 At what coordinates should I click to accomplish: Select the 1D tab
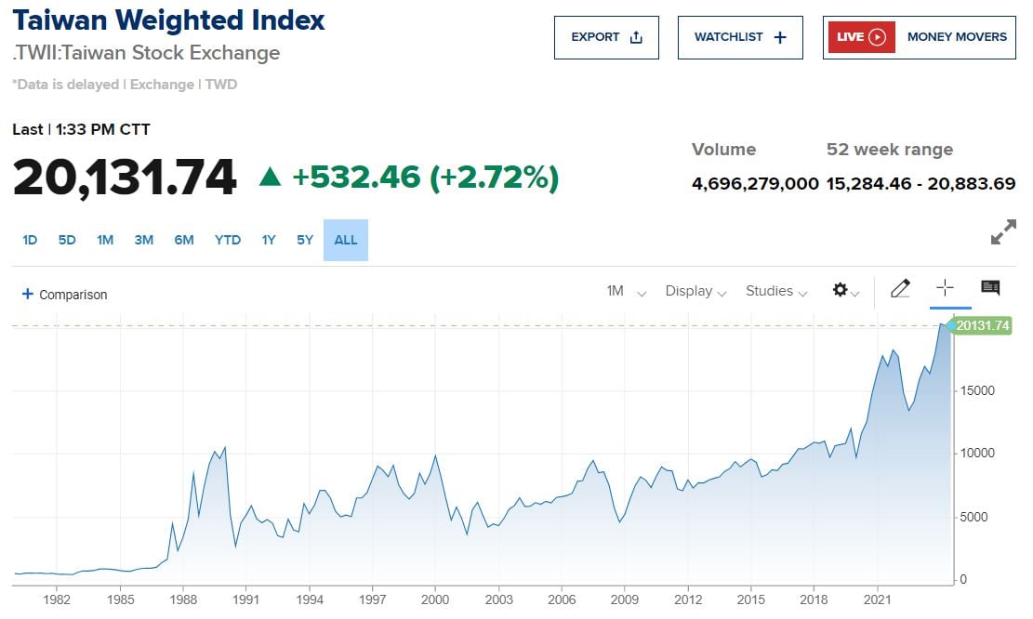click(x=29, y=240)
